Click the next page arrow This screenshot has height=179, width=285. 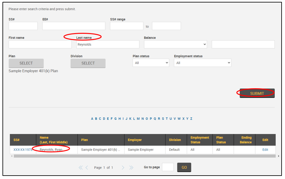(x=123, y=168)
